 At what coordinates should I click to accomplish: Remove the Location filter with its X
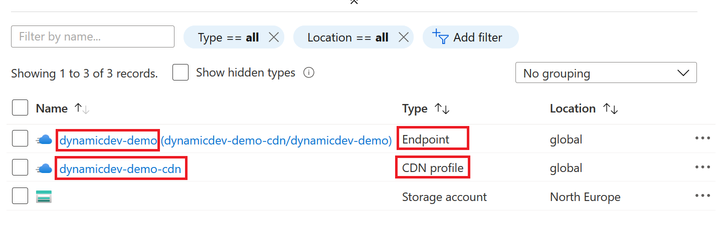403,37
